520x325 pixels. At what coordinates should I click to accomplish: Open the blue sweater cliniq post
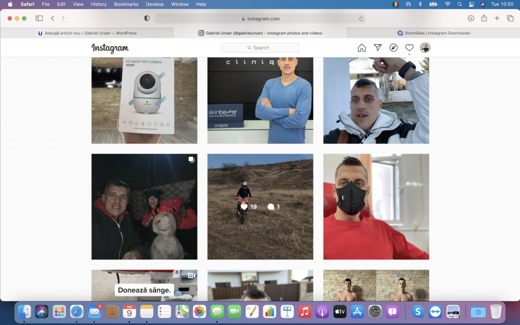[x=260, y=101]
